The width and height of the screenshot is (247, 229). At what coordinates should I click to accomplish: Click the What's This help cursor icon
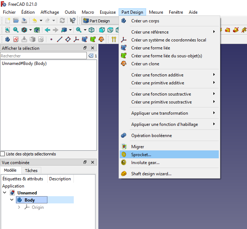(73, 21)
